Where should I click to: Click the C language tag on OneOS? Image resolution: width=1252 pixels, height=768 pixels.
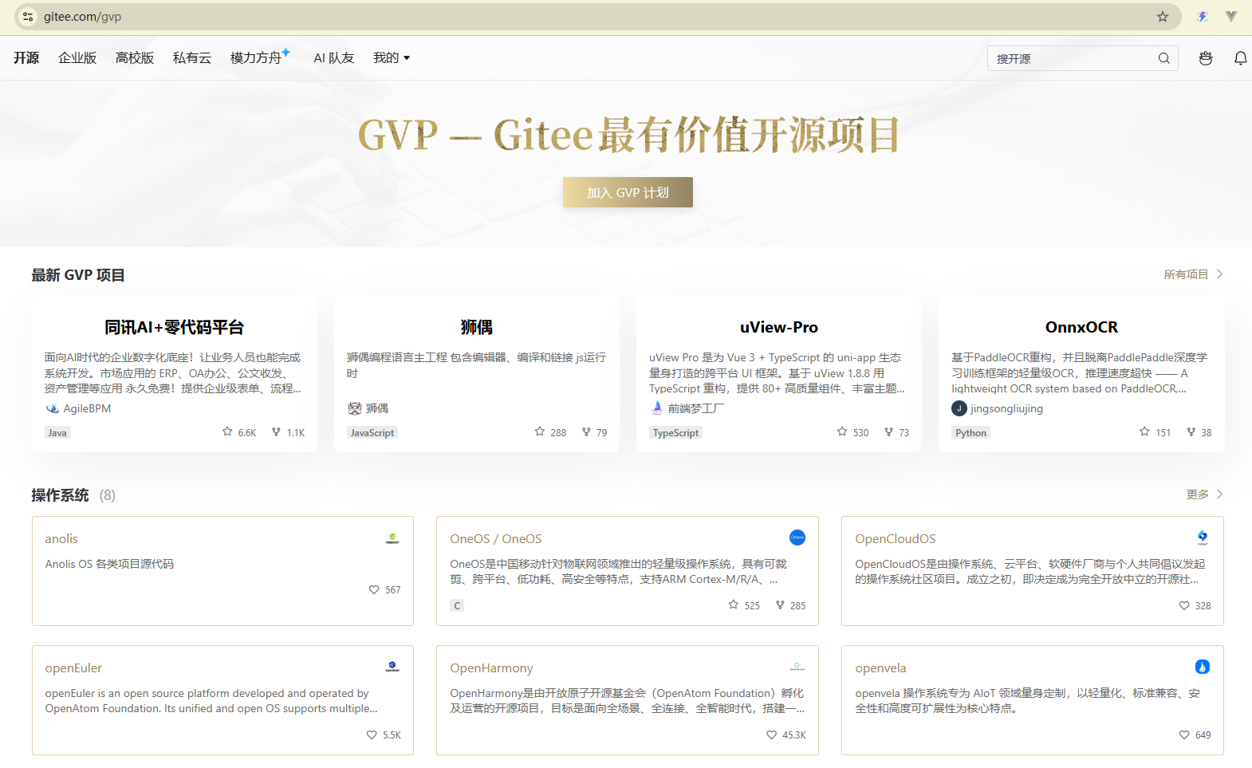coord(457,605)
